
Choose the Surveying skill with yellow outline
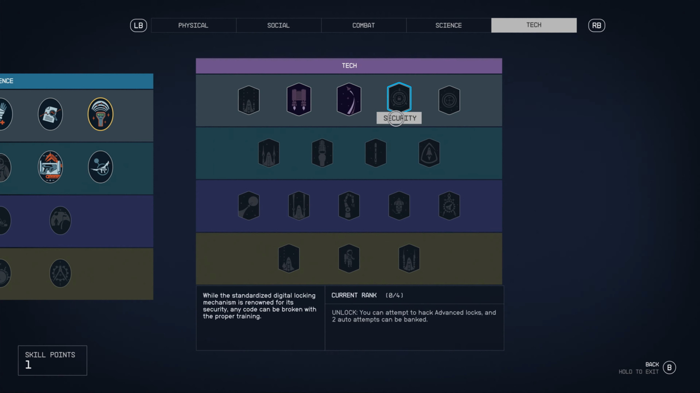(101, 114)
